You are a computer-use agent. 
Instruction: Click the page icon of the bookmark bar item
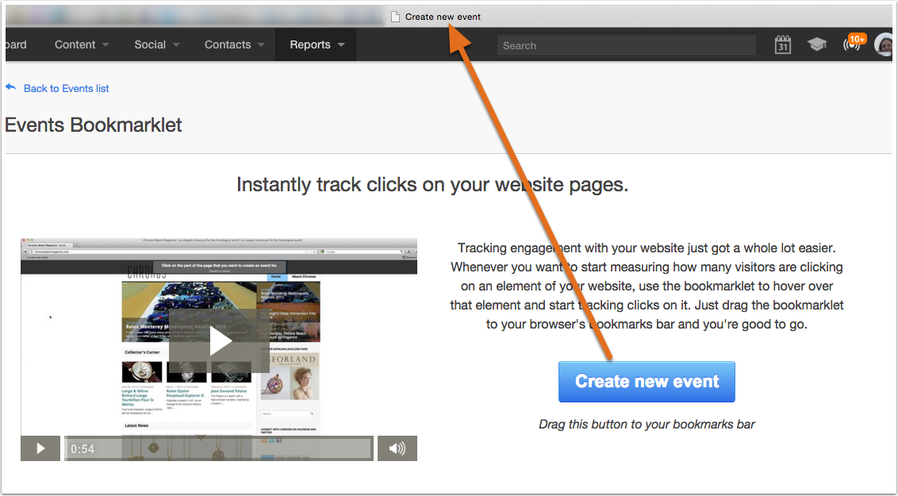(x=395, y=17)
